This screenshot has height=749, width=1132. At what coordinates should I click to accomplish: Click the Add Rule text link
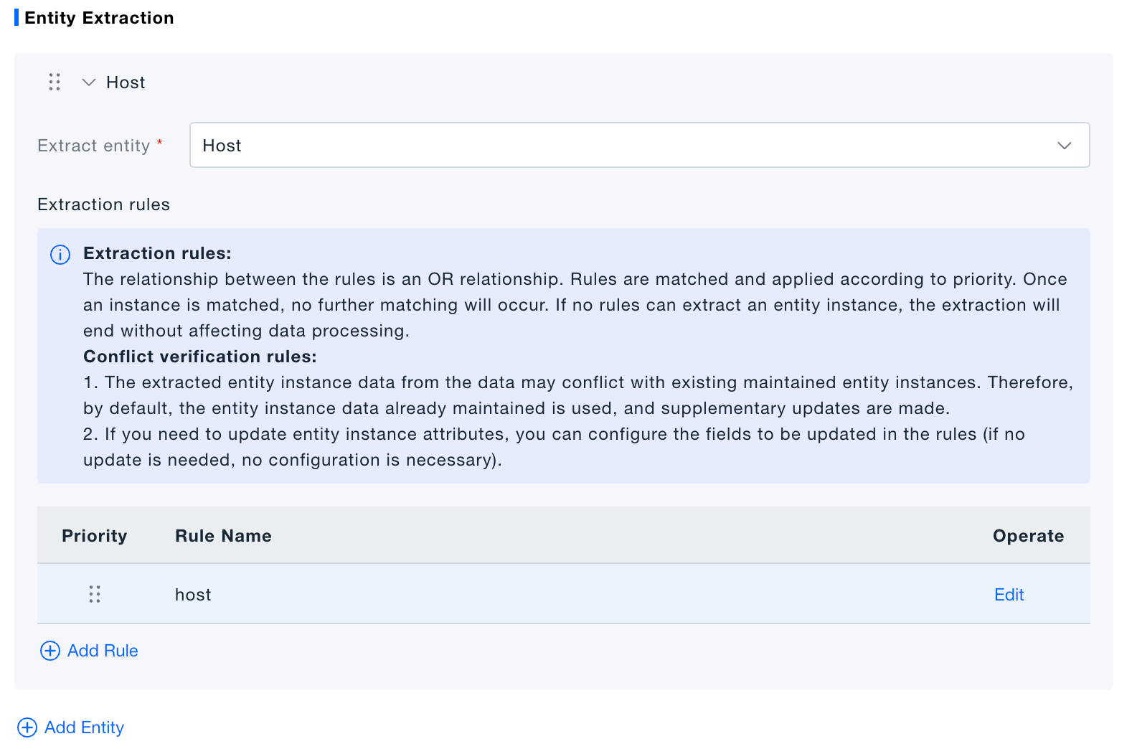point(103,651)
